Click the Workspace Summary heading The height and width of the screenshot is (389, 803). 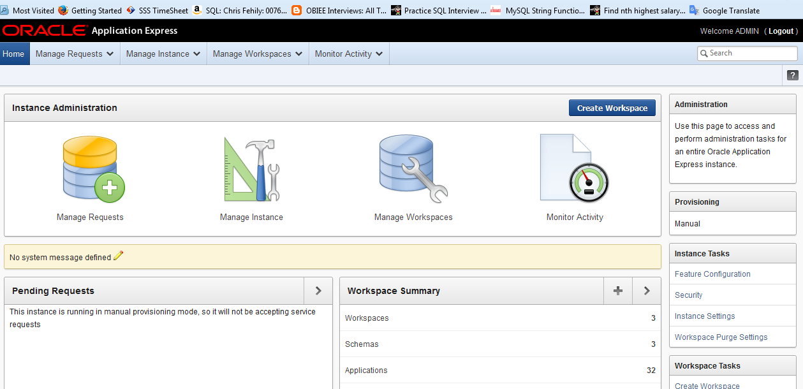(394, 291)
